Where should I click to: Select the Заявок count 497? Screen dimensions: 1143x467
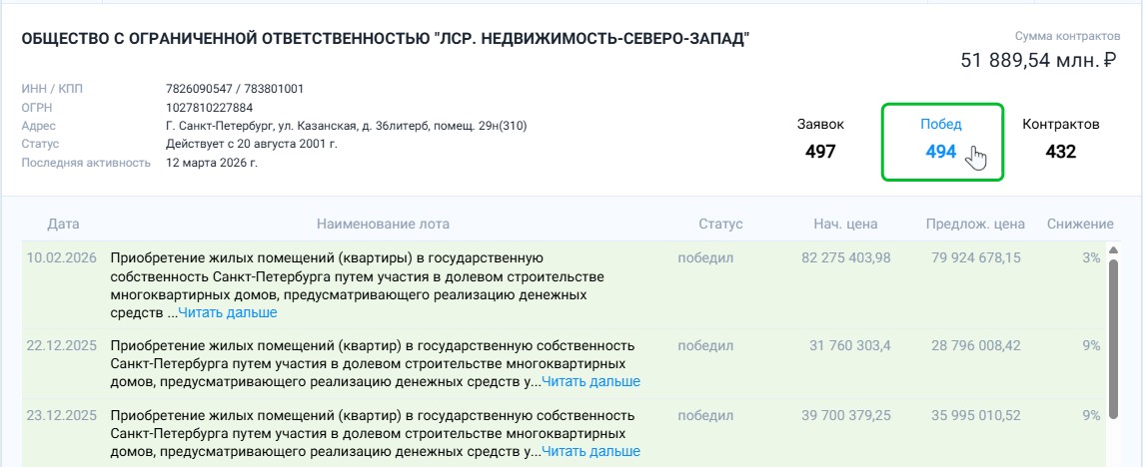coord(820,152)
